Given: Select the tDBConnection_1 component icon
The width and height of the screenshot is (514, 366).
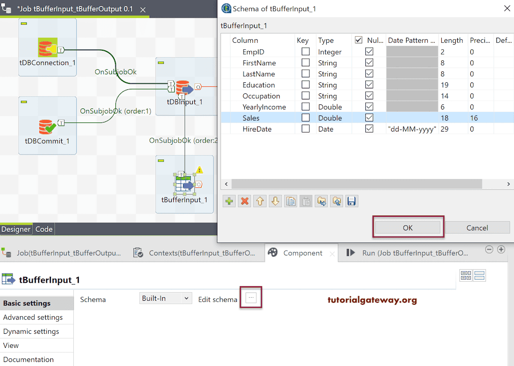Looking at the screenshot, I should click(48, 48).
